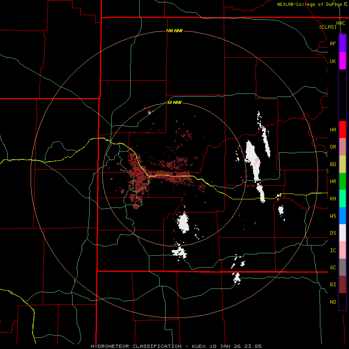Click the 'UK' legend label
This screenshot has width=349, height=349.
pyautogui.click(x=333, y=61)
